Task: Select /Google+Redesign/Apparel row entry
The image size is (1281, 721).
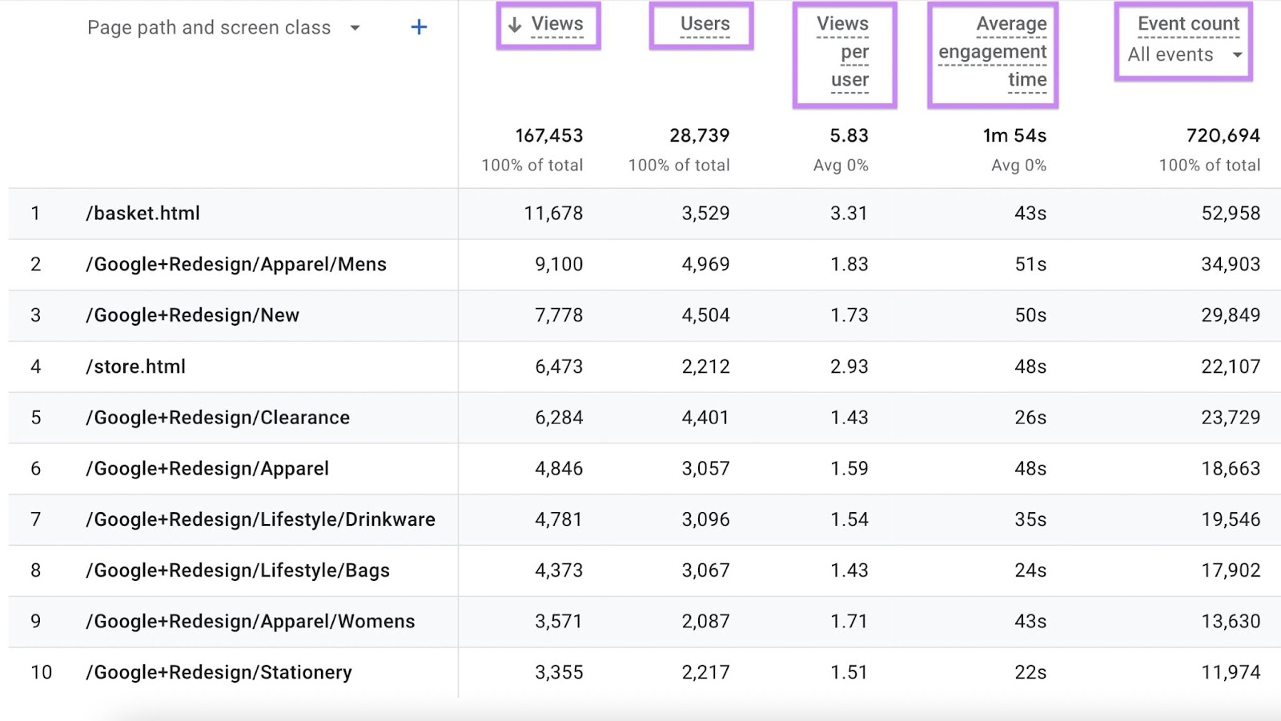Action: click(207, 469)
